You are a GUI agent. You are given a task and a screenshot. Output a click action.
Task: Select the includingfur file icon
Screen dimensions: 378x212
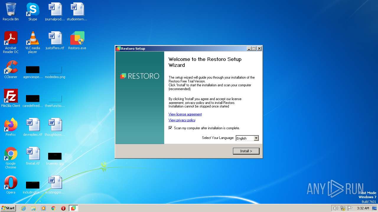(32, 188)
